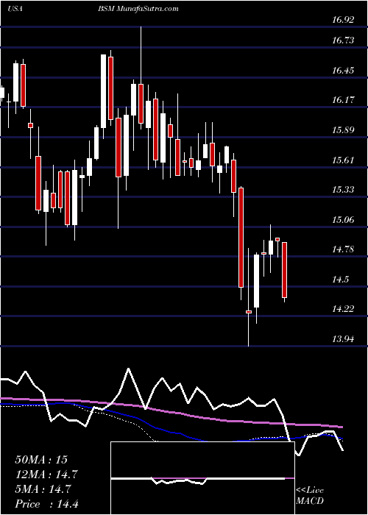Viewport: 368px width, 515px height.
Task: Click the 14.22 price level label
Action: pyautogui.click(x=343, y=309)
